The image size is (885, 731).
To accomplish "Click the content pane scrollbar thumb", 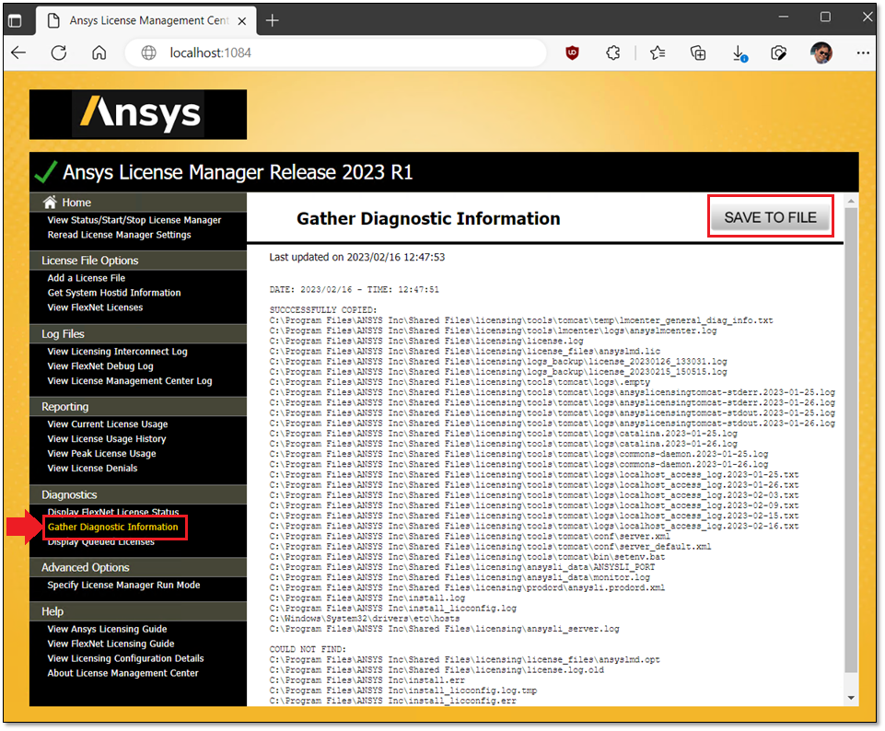I will click(851, 440).
